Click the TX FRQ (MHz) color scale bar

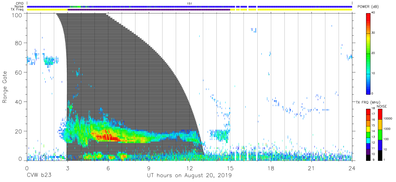click(x=368, y=135)
